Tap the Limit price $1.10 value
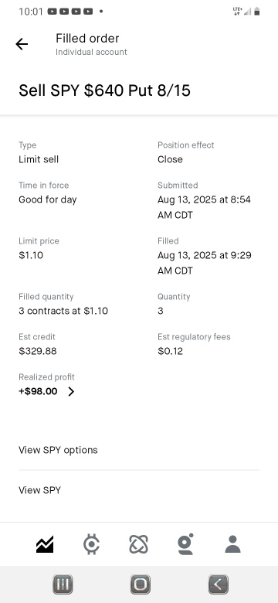 [31, 255]
